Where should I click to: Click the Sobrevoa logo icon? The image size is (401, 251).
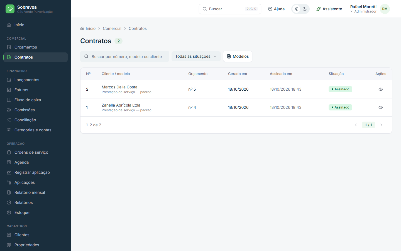[x=10, y=9]
